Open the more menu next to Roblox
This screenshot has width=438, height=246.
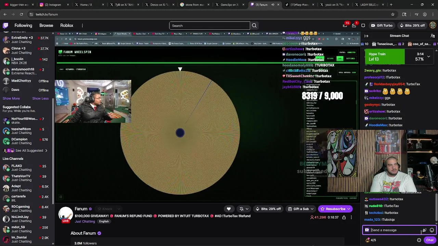(x=82, y=26)
